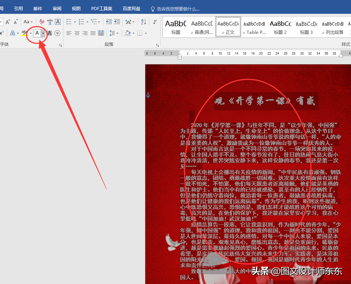The height and width of the screenshot is (284, 351).
Task: Open the phonetic guide wén icon
Action: (x=50, y=22)
